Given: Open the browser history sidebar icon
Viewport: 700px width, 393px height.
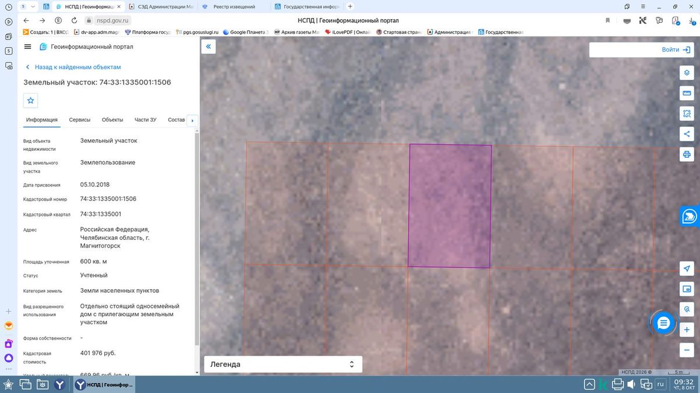Looking at the screenshot, I should pyautogui.click(x=9, y=6).
